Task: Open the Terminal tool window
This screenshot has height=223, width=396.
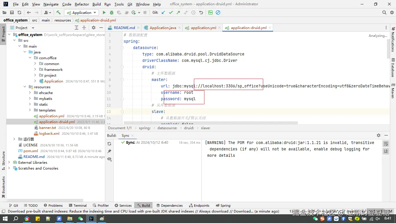Action: point(77,205)
